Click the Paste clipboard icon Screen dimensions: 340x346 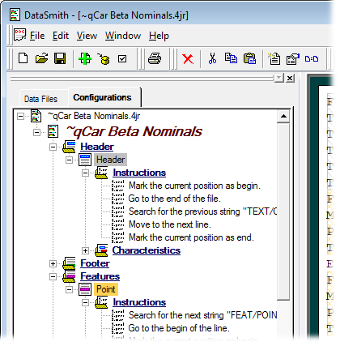point(249,58)
